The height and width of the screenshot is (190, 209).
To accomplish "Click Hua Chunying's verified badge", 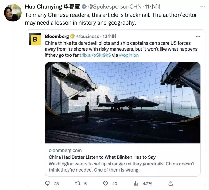I will click(84, 6).
